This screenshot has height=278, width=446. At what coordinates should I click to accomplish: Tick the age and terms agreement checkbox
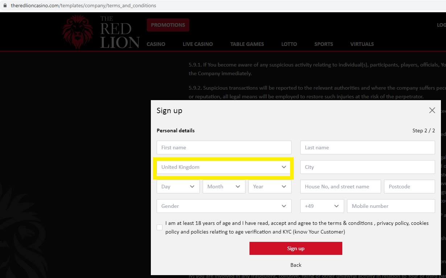[x=160, y=227]
